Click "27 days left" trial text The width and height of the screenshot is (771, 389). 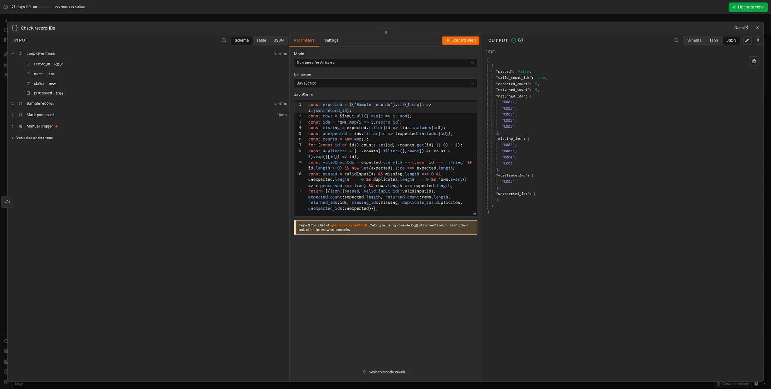click(x=21, y=7)
